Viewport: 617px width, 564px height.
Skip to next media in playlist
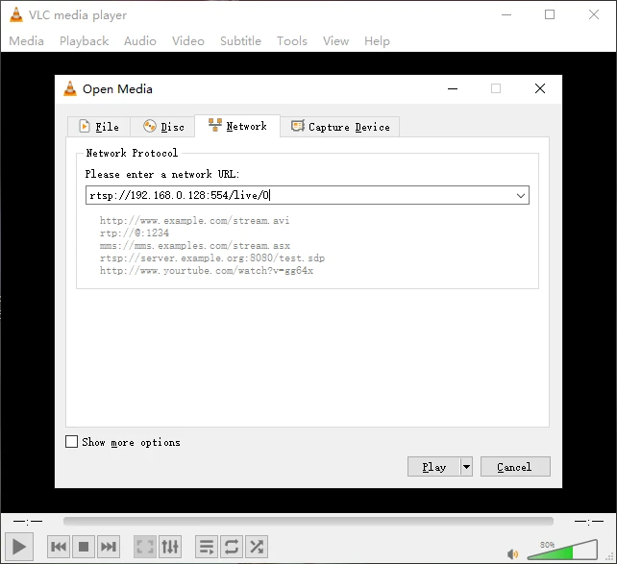109,547
